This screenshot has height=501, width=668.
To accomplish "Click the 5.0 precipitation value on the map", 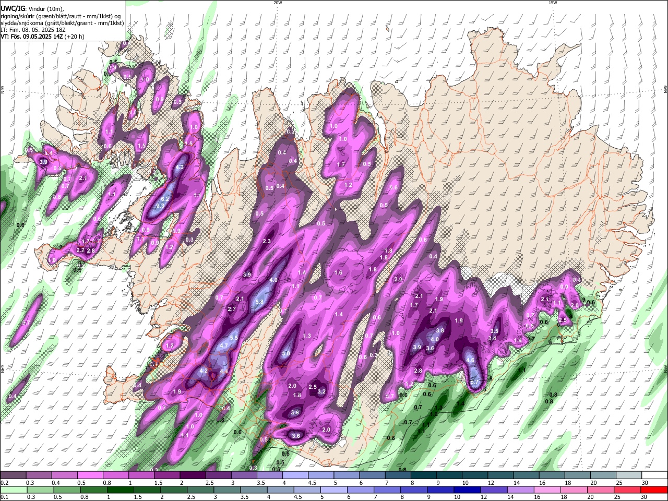I will [x=286, y=354].
